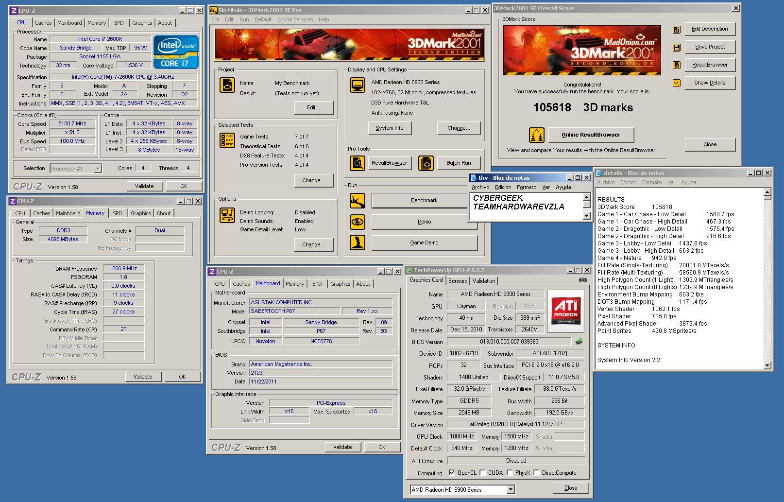784x502 pixels.
Task: Click the Batch Run icon in Pro Tools
Action: (426, 163)
